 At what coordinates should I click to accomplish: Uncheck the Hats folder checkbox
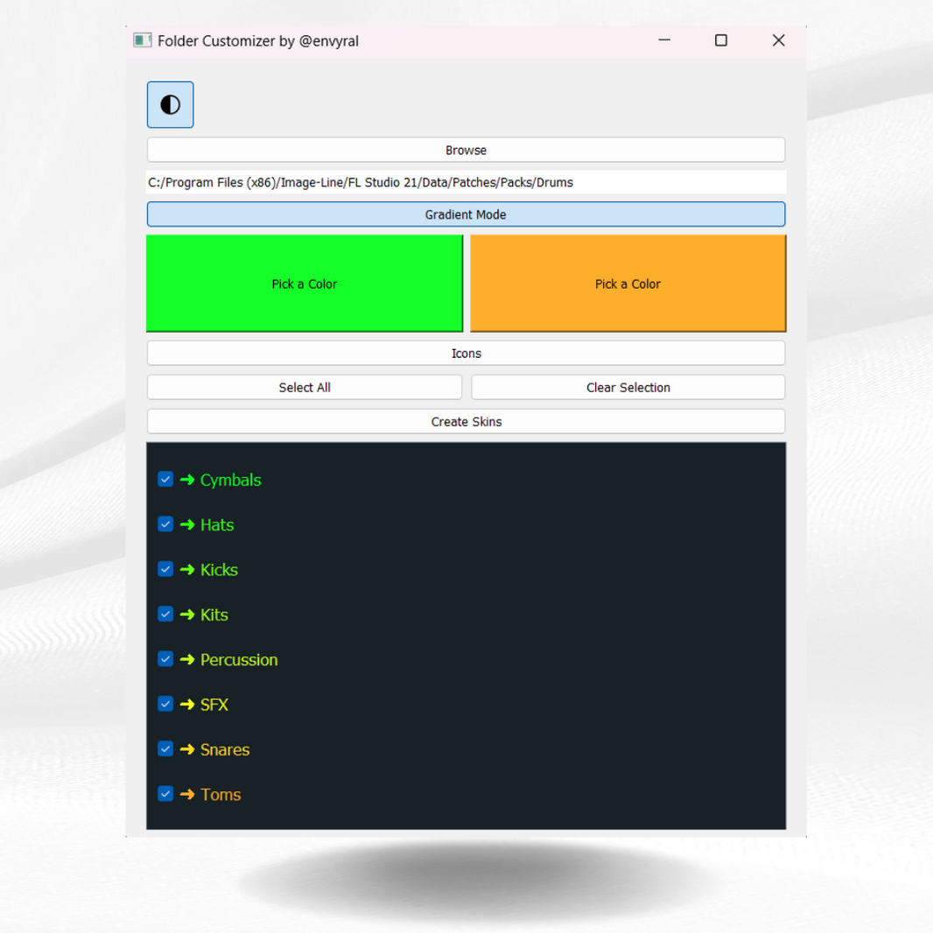tap(165, 524)
